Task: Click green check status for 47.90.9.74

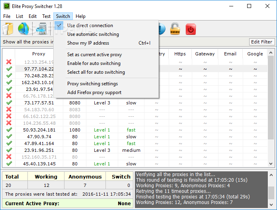Action: point(9,137)
